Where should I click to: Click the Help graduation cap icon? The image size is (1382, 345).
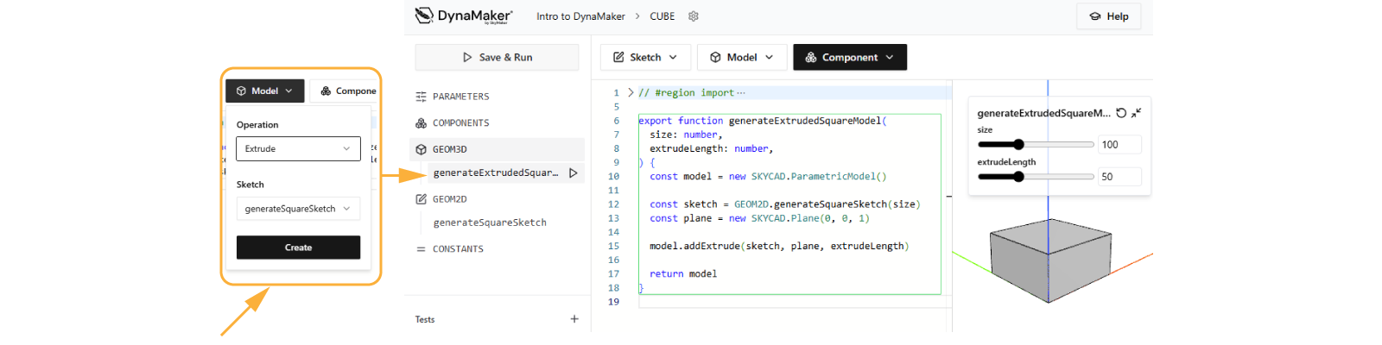click(x=1095, y=16)
